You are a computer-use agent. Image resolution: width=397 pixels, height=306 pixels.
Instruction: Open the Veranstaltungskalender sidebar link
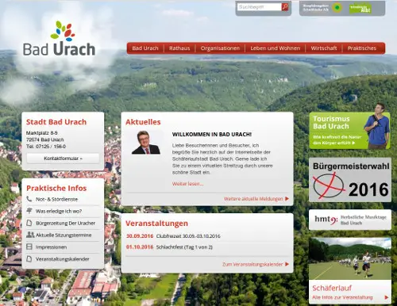tap(63, 259)
